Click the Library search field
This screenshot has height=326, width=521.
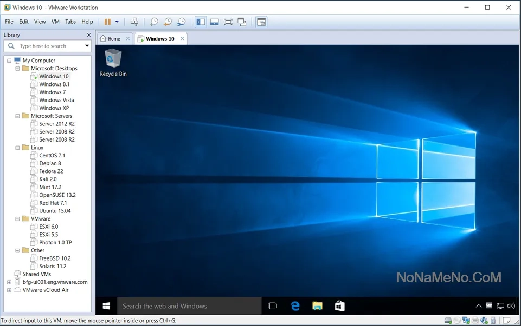[49, 46]
